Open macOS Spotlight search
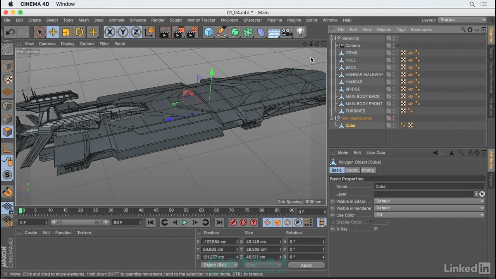Screen dimensions: 496x279 pos(472,4)
